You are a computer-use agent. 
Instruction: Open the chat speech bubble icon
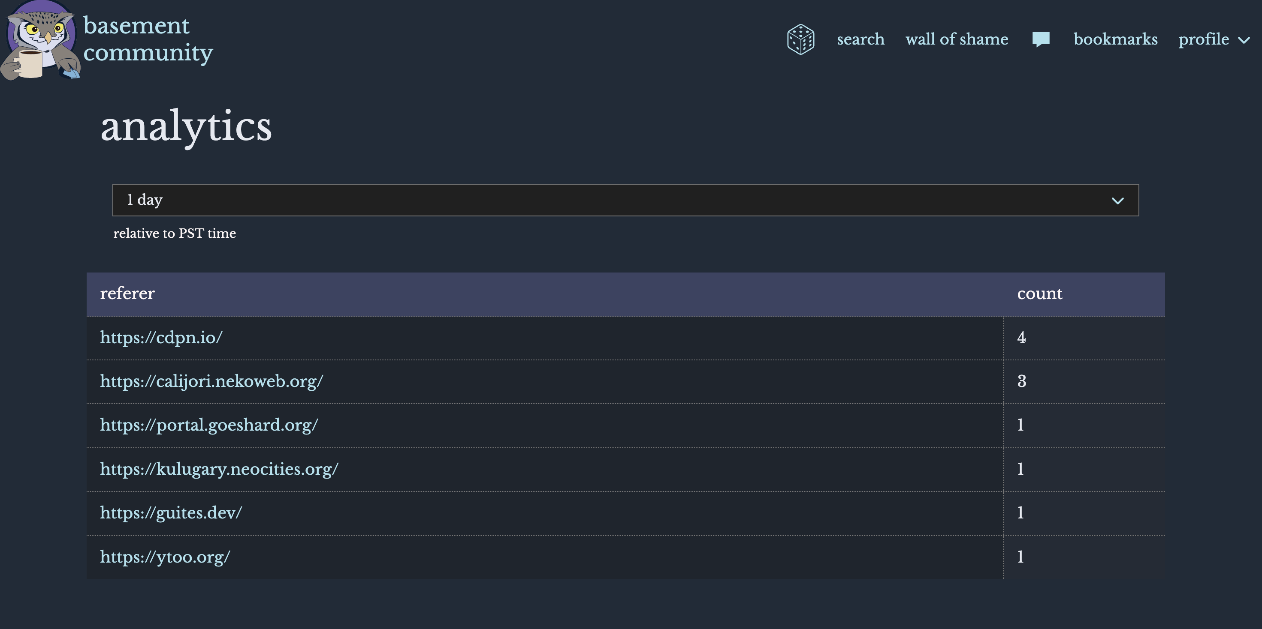(1041, 39)
